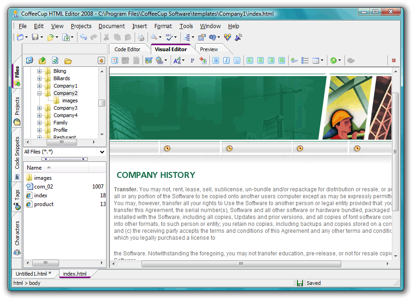This screenshot has width=415, height=301.
Task: Click the up-one-level folder icon
Action: [x=42, y=60]
